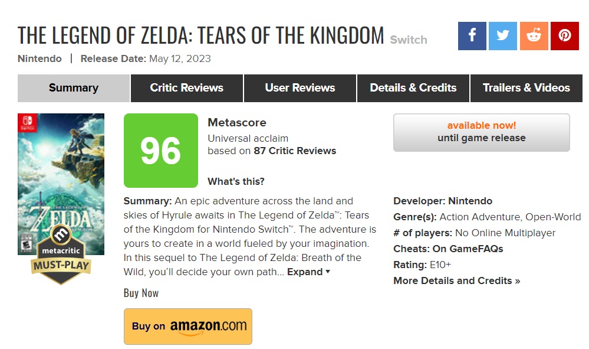Screen dimensions: 589x349
Task: Share page via Reddit icon
Action: point(534,36)
